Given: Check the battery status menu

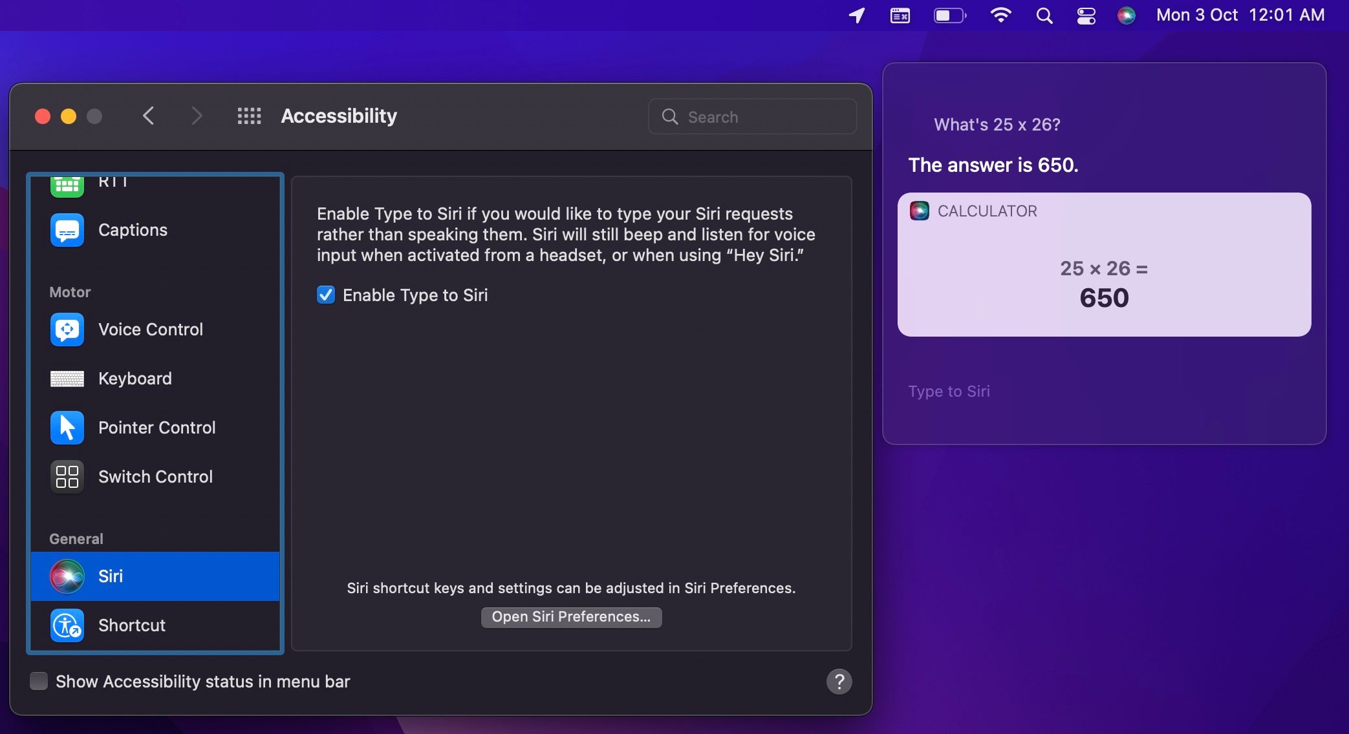Looking at the screenshot, I should [949, 16].
